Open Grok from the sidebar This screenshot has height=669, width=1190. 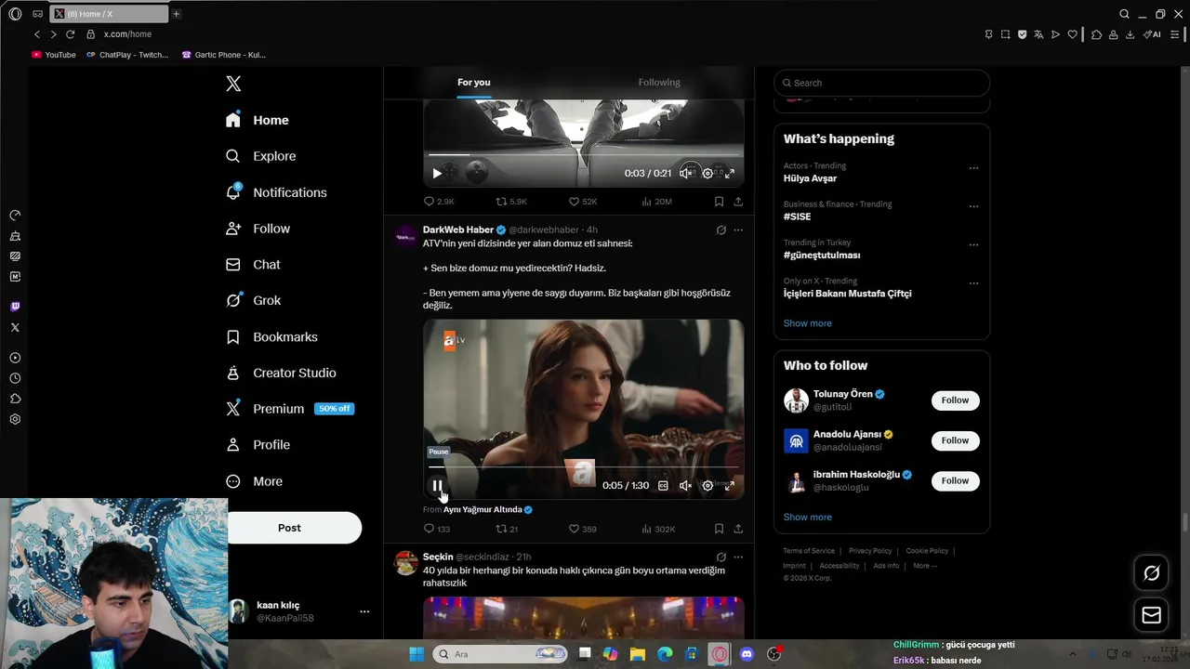click(x=253, y=300)
